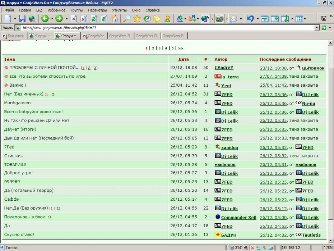
Task: Go to forum page 2 in pagination
Action: pyautogui.click(x=153, y=49)
